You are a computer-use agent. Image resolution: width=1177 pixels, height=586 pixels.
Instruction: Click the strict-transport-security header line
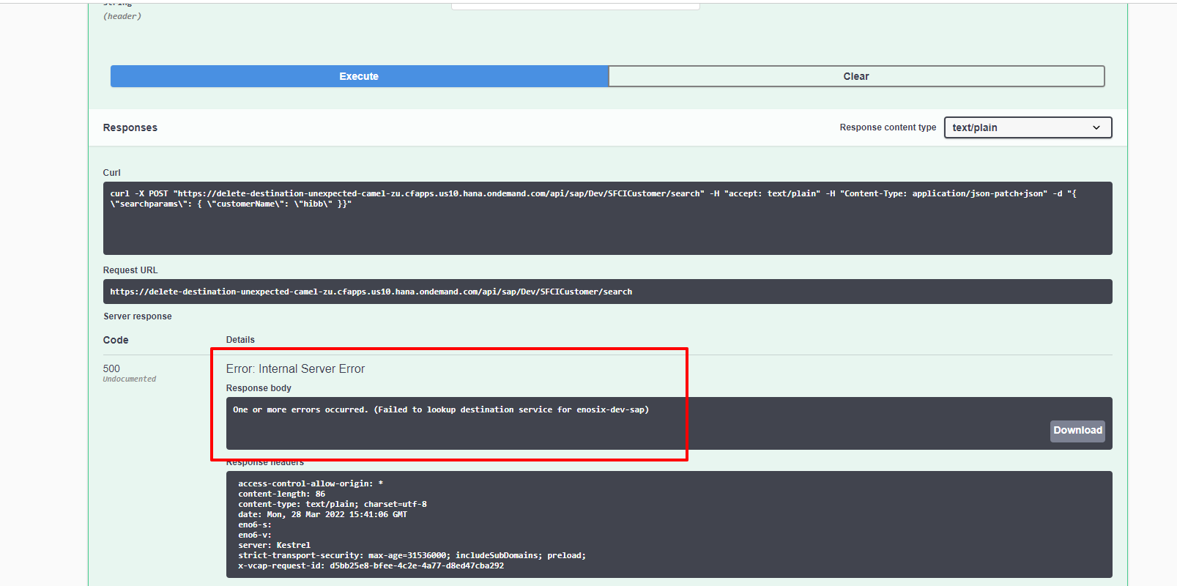[412, 555]
